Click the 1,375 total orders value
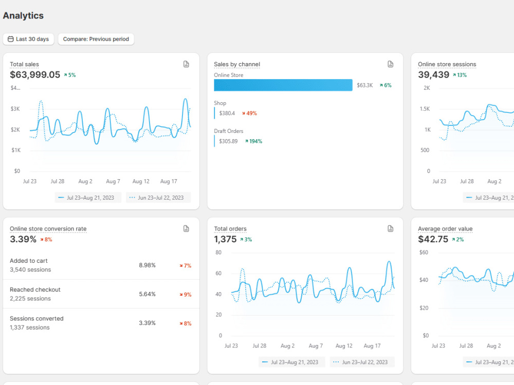This screenshot has width=514, height=385. pos(225,239)
